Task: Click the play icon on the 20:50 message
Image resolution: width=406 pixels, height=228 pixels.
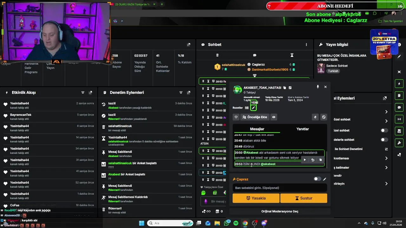Action: coord(305,160)
